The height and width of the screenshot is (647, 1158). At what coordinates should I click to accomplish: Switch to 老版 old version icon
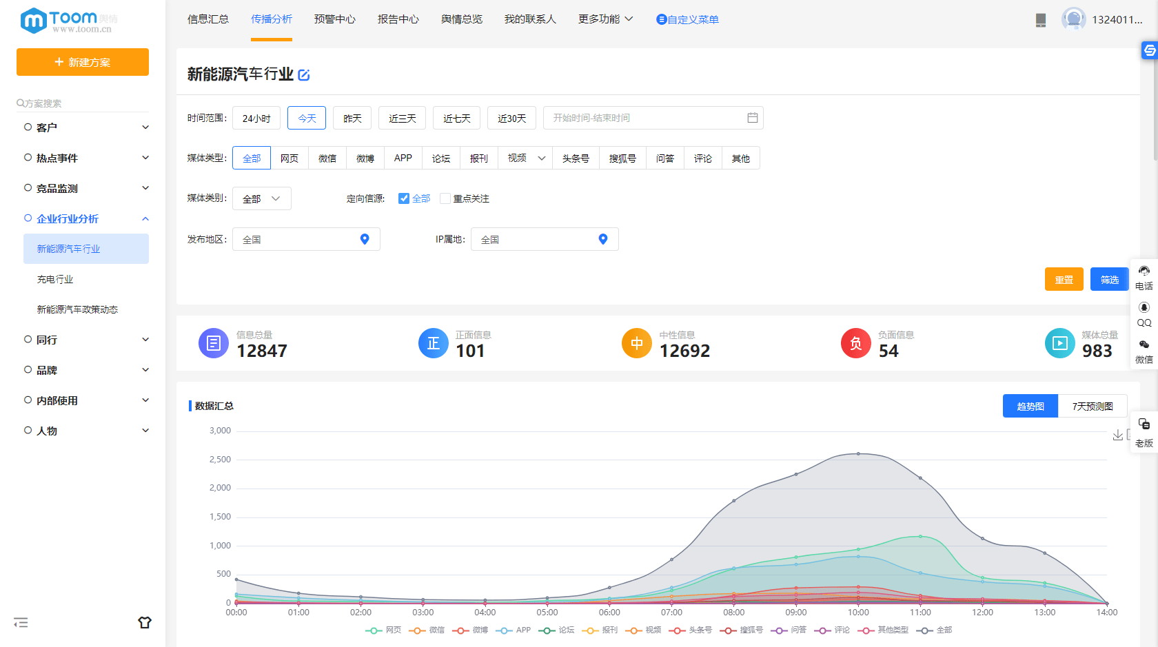click(x=1144, y=424)
